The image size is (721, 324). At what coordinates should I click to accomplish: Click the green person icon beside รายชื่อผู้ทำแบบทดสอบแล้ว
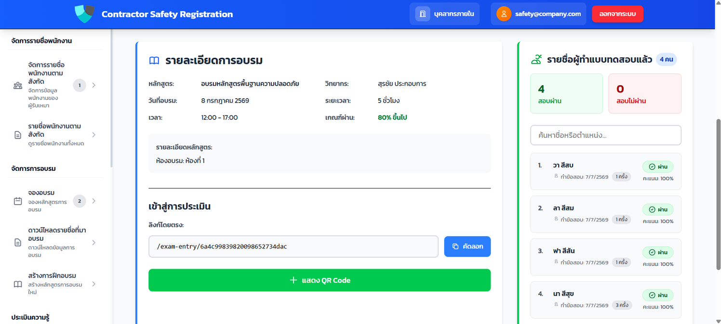pos(536,60)
